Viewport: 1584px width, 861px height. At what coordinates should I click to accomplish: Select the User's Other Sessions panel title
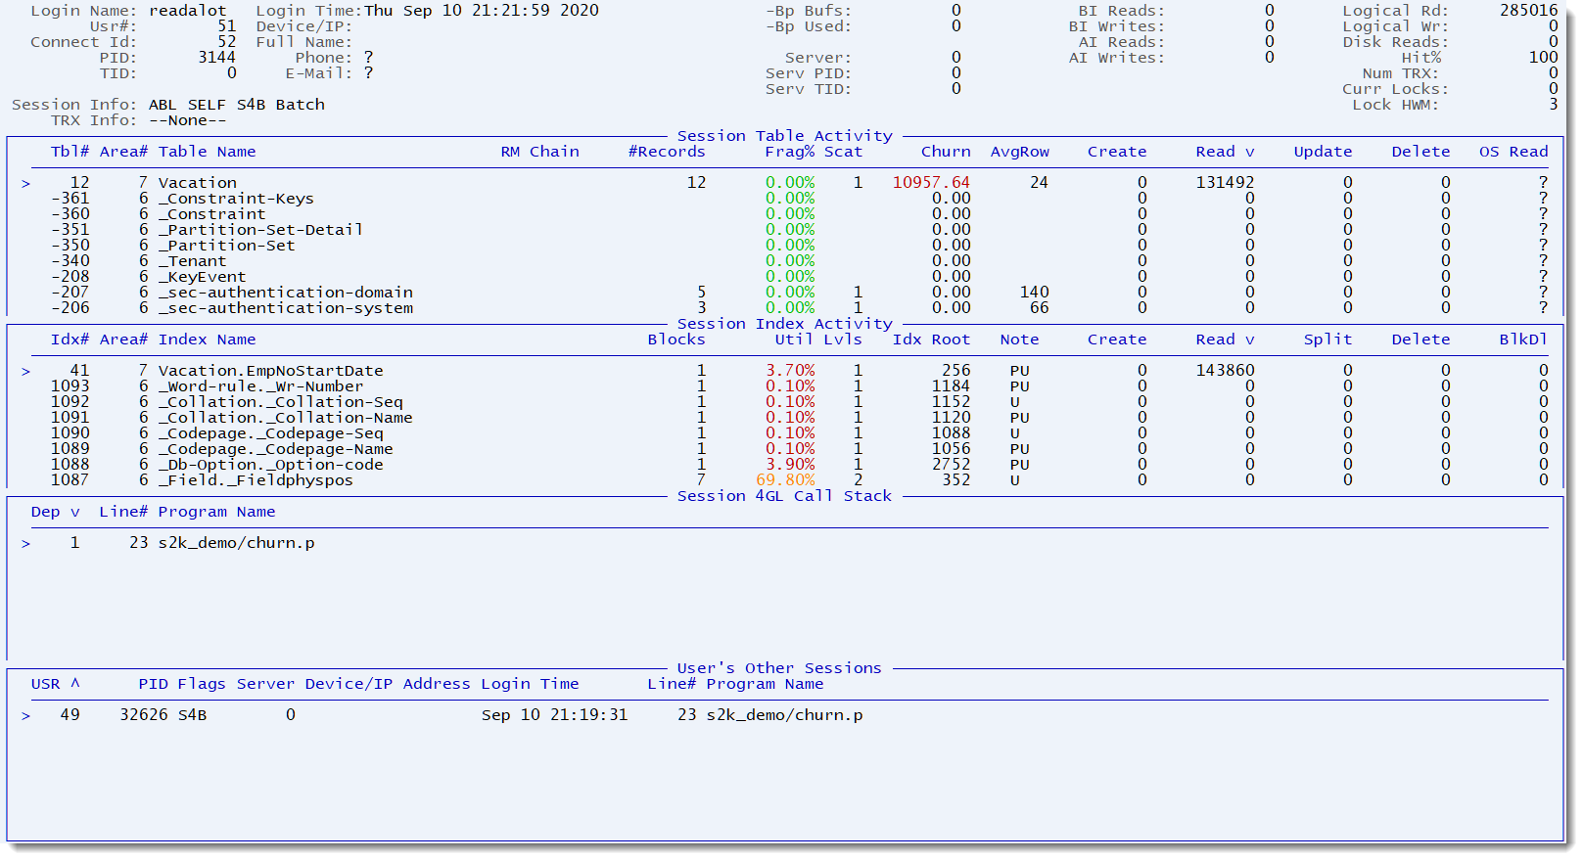click(778, 668)
